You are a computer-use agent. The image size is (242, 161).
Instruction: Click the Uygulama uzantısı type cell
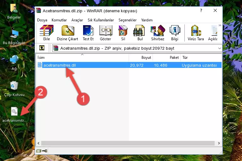[x=199, y=65]
